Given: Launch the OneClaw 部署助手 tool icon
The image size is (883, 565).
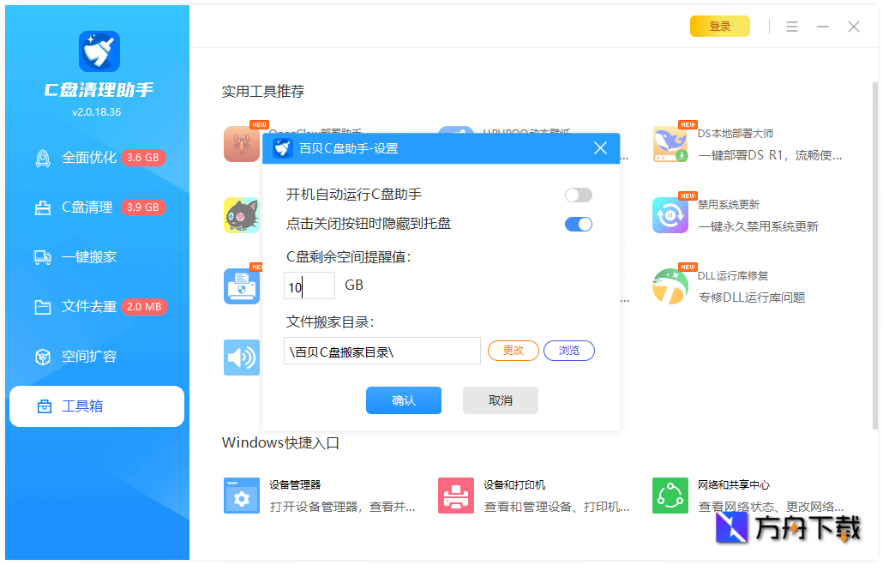Looking at the screenshot, I should coord(241,144).
